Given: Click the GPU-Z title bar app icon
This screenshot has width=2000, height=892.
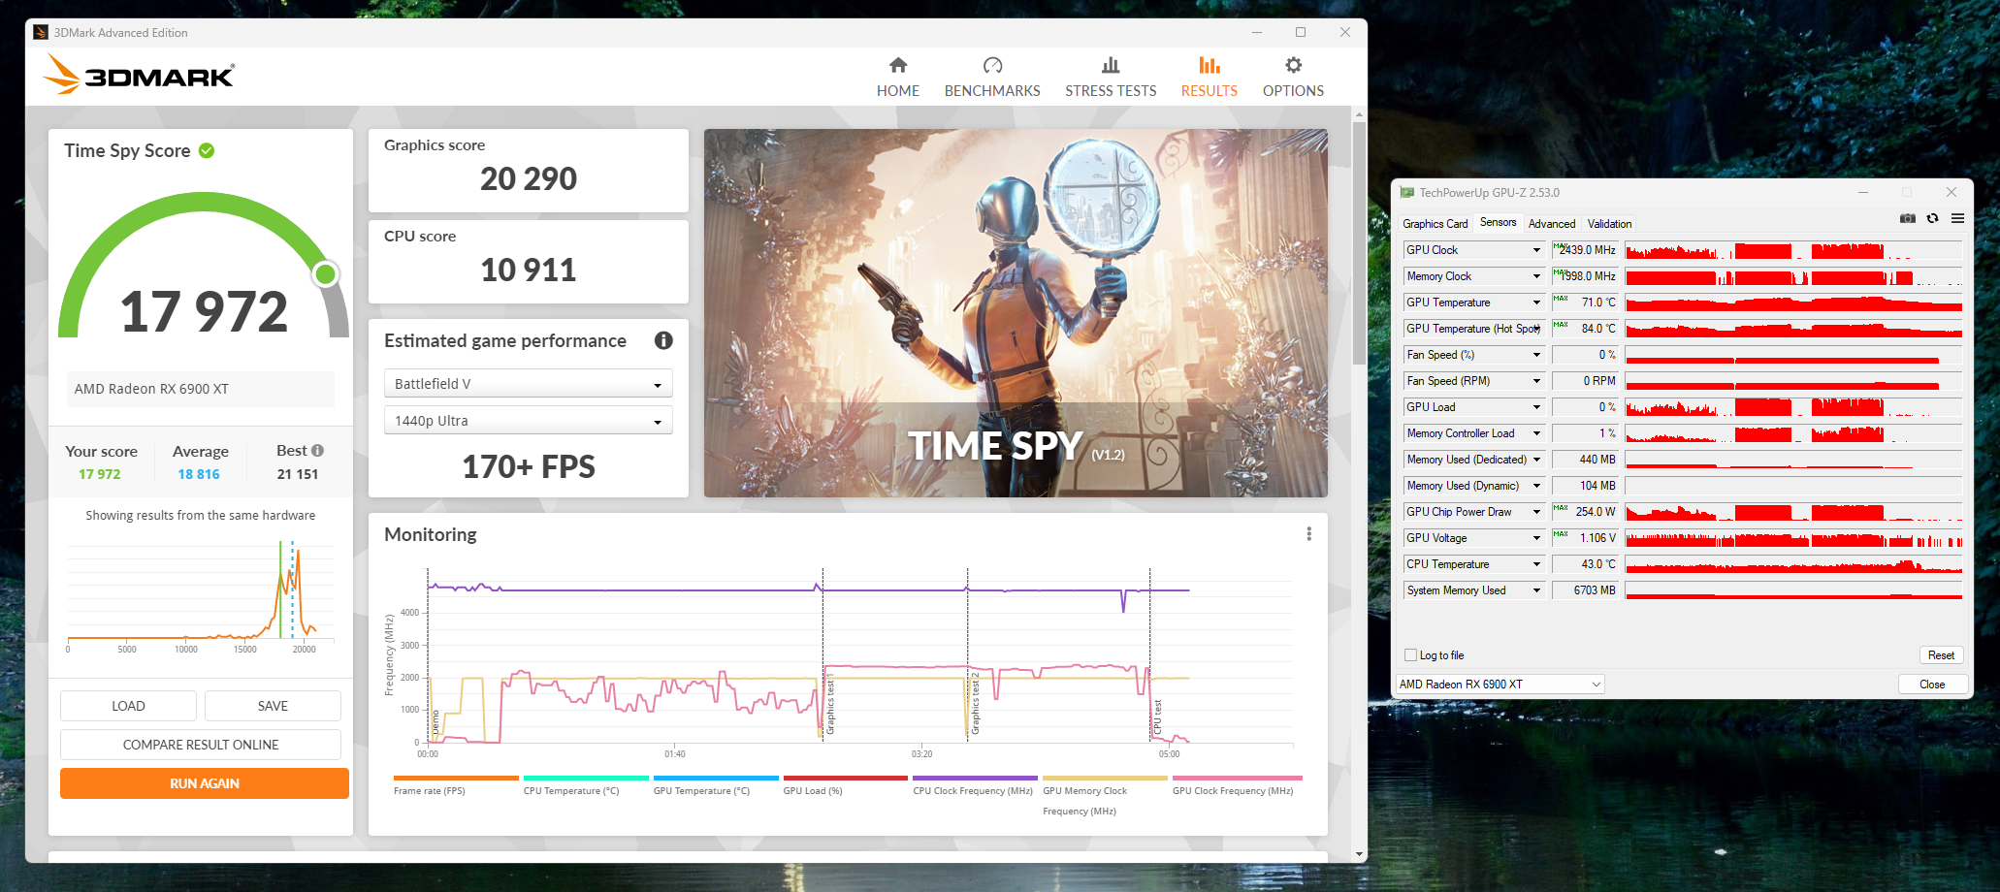Looking at the screenshot, I should (x=1406, y=193).
